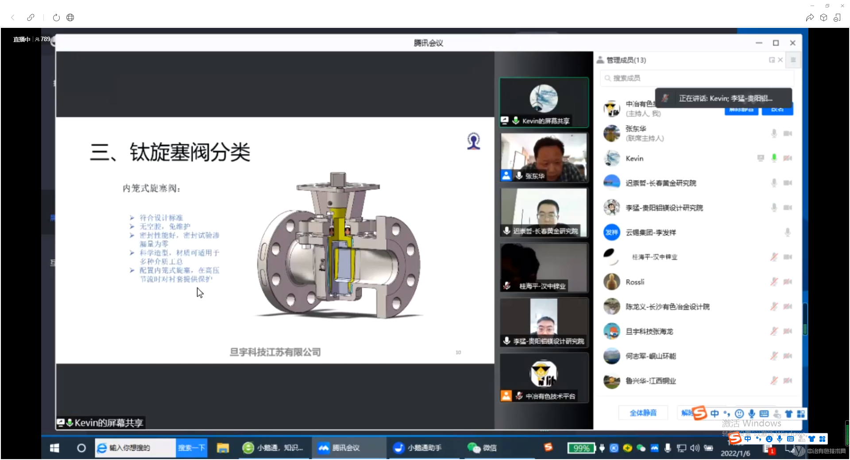850x460 pixels.
Task: Click the globe icon in viewer toolbar
Action: (x=70, y=18)
